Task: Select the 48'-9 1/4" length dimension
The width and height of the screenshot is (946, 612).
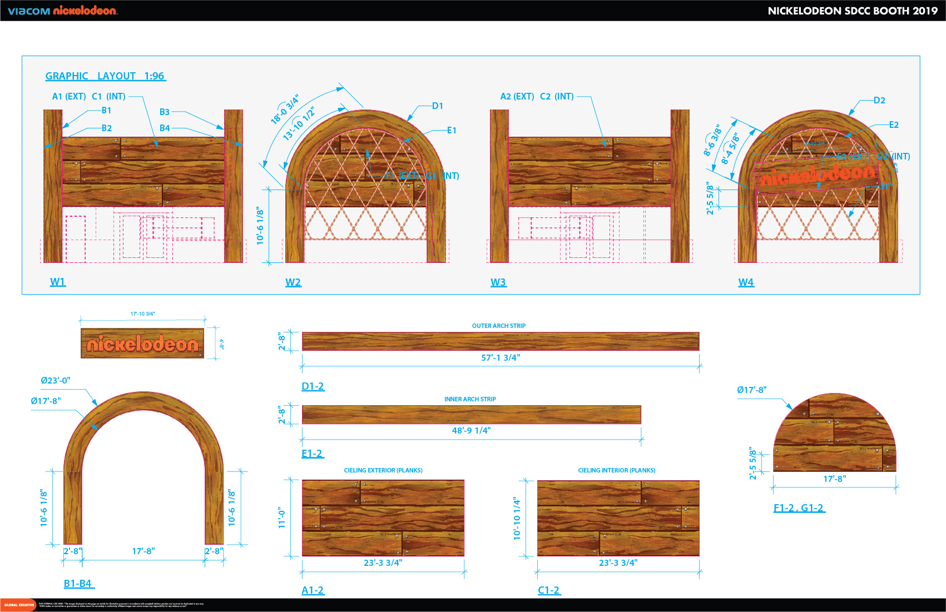Action: coord(471,431)
